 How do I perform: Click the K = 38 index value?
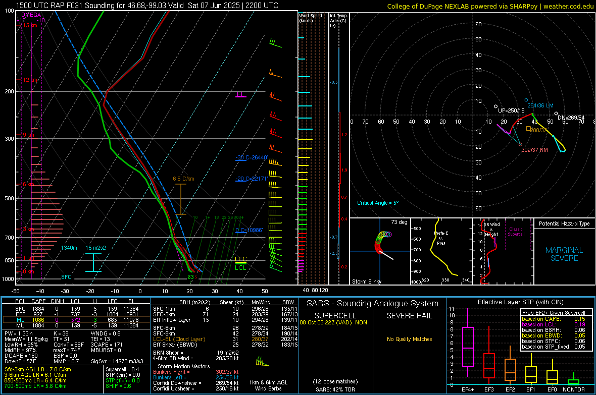click(61, 333)
